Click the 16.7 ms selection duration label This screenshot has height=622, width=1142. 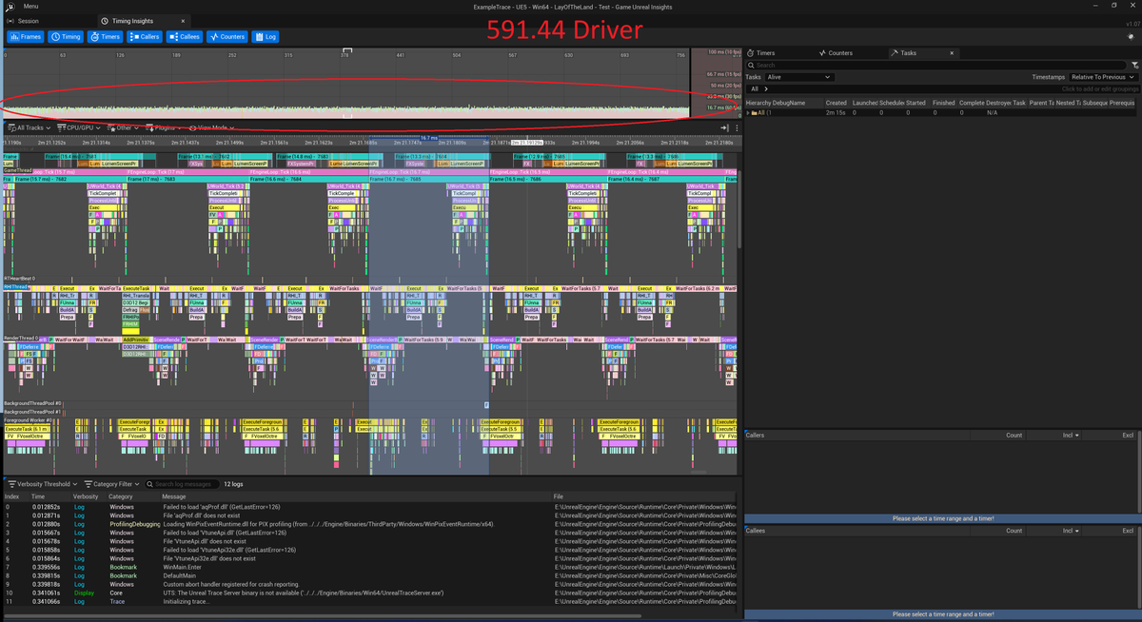click(427, 137)
